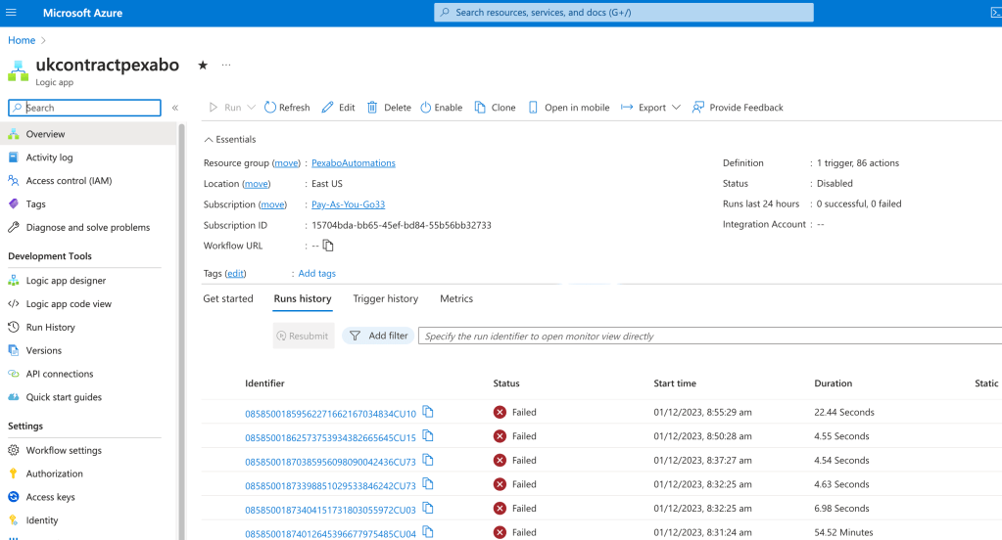Open Diagnose and solve problems

(x=87, y=227)
